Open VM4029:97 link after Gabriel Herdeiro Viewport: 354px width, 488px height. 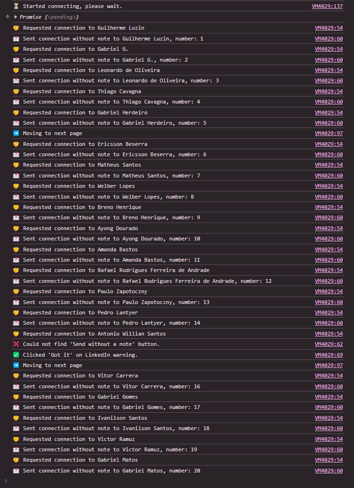click(x=329, y=133)
